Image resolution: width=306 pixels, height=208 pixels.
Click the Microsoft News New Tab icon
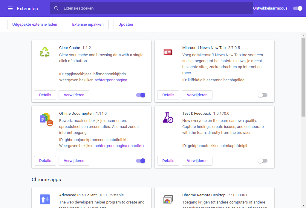click(x=168, y=52)
